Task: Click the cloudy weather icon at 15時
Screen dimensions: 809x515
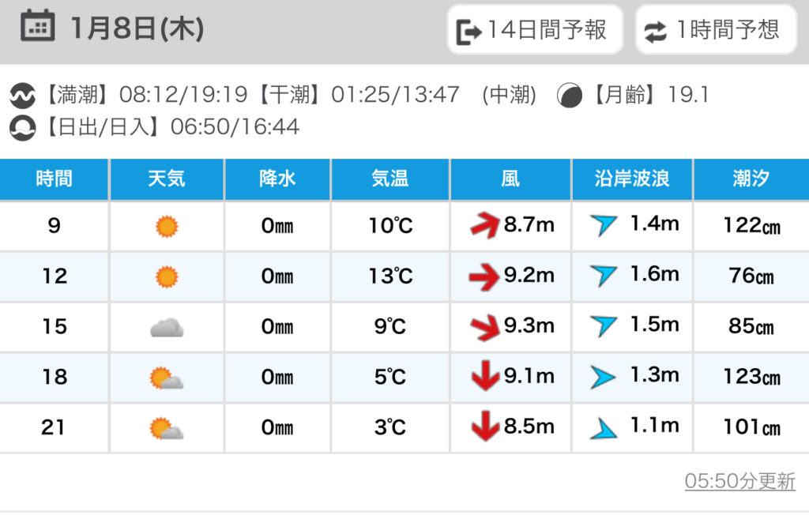Action: (167, 327)
